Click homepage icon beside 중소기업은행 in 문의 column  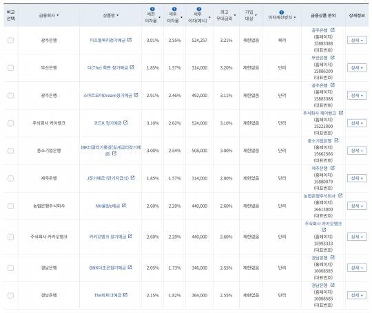point(336,140)
